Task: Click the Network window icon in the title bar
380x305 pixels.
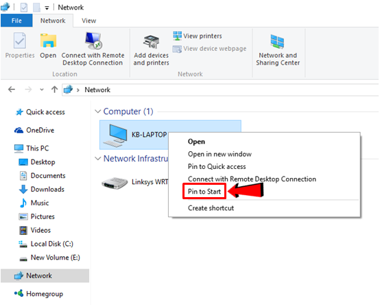Action: click(5, 7)
